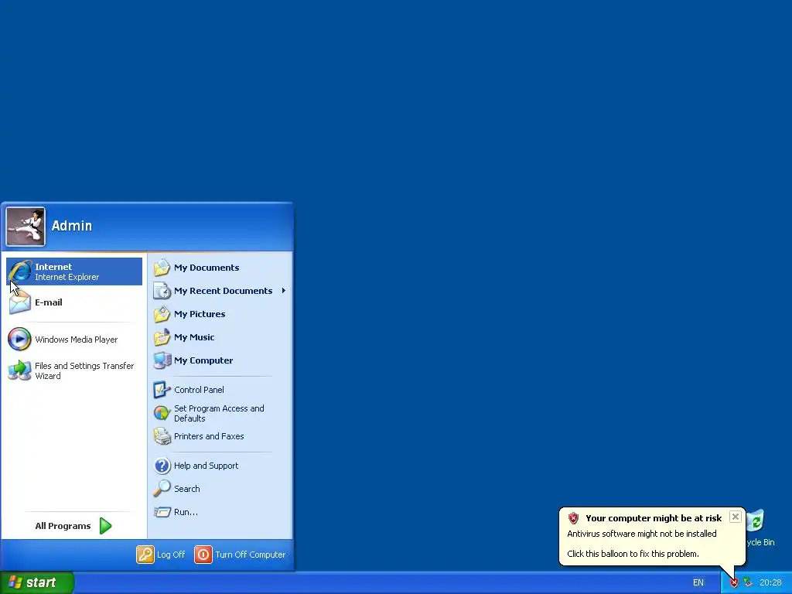Click the network connection tray icon
The height and width of the screenshot is (594, 792).
748,582
